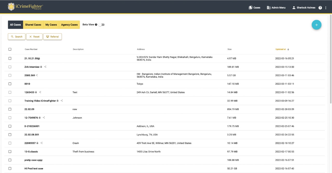The height and width of the screenshot is (173, 332).
Task: Click the iCrimeFighter logo
Action: coord(25,7)
